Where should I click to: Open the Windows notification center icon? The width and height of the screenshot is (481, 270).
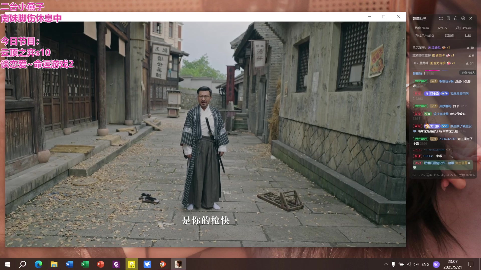click(471, 264)
